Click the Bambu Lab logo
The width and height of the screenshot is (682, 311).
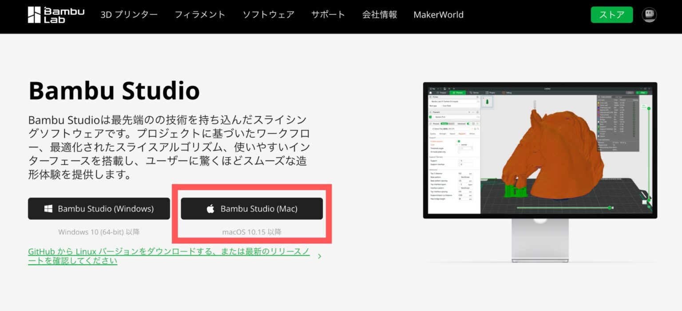coord(56,14)
